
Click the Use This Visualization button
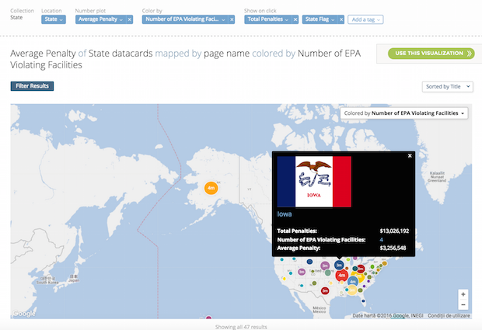(430, 54)
